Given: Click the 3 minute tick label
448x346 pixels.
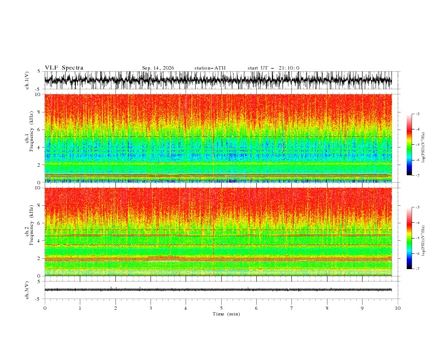Looking at the screenshot, I should tap(150, 308).
